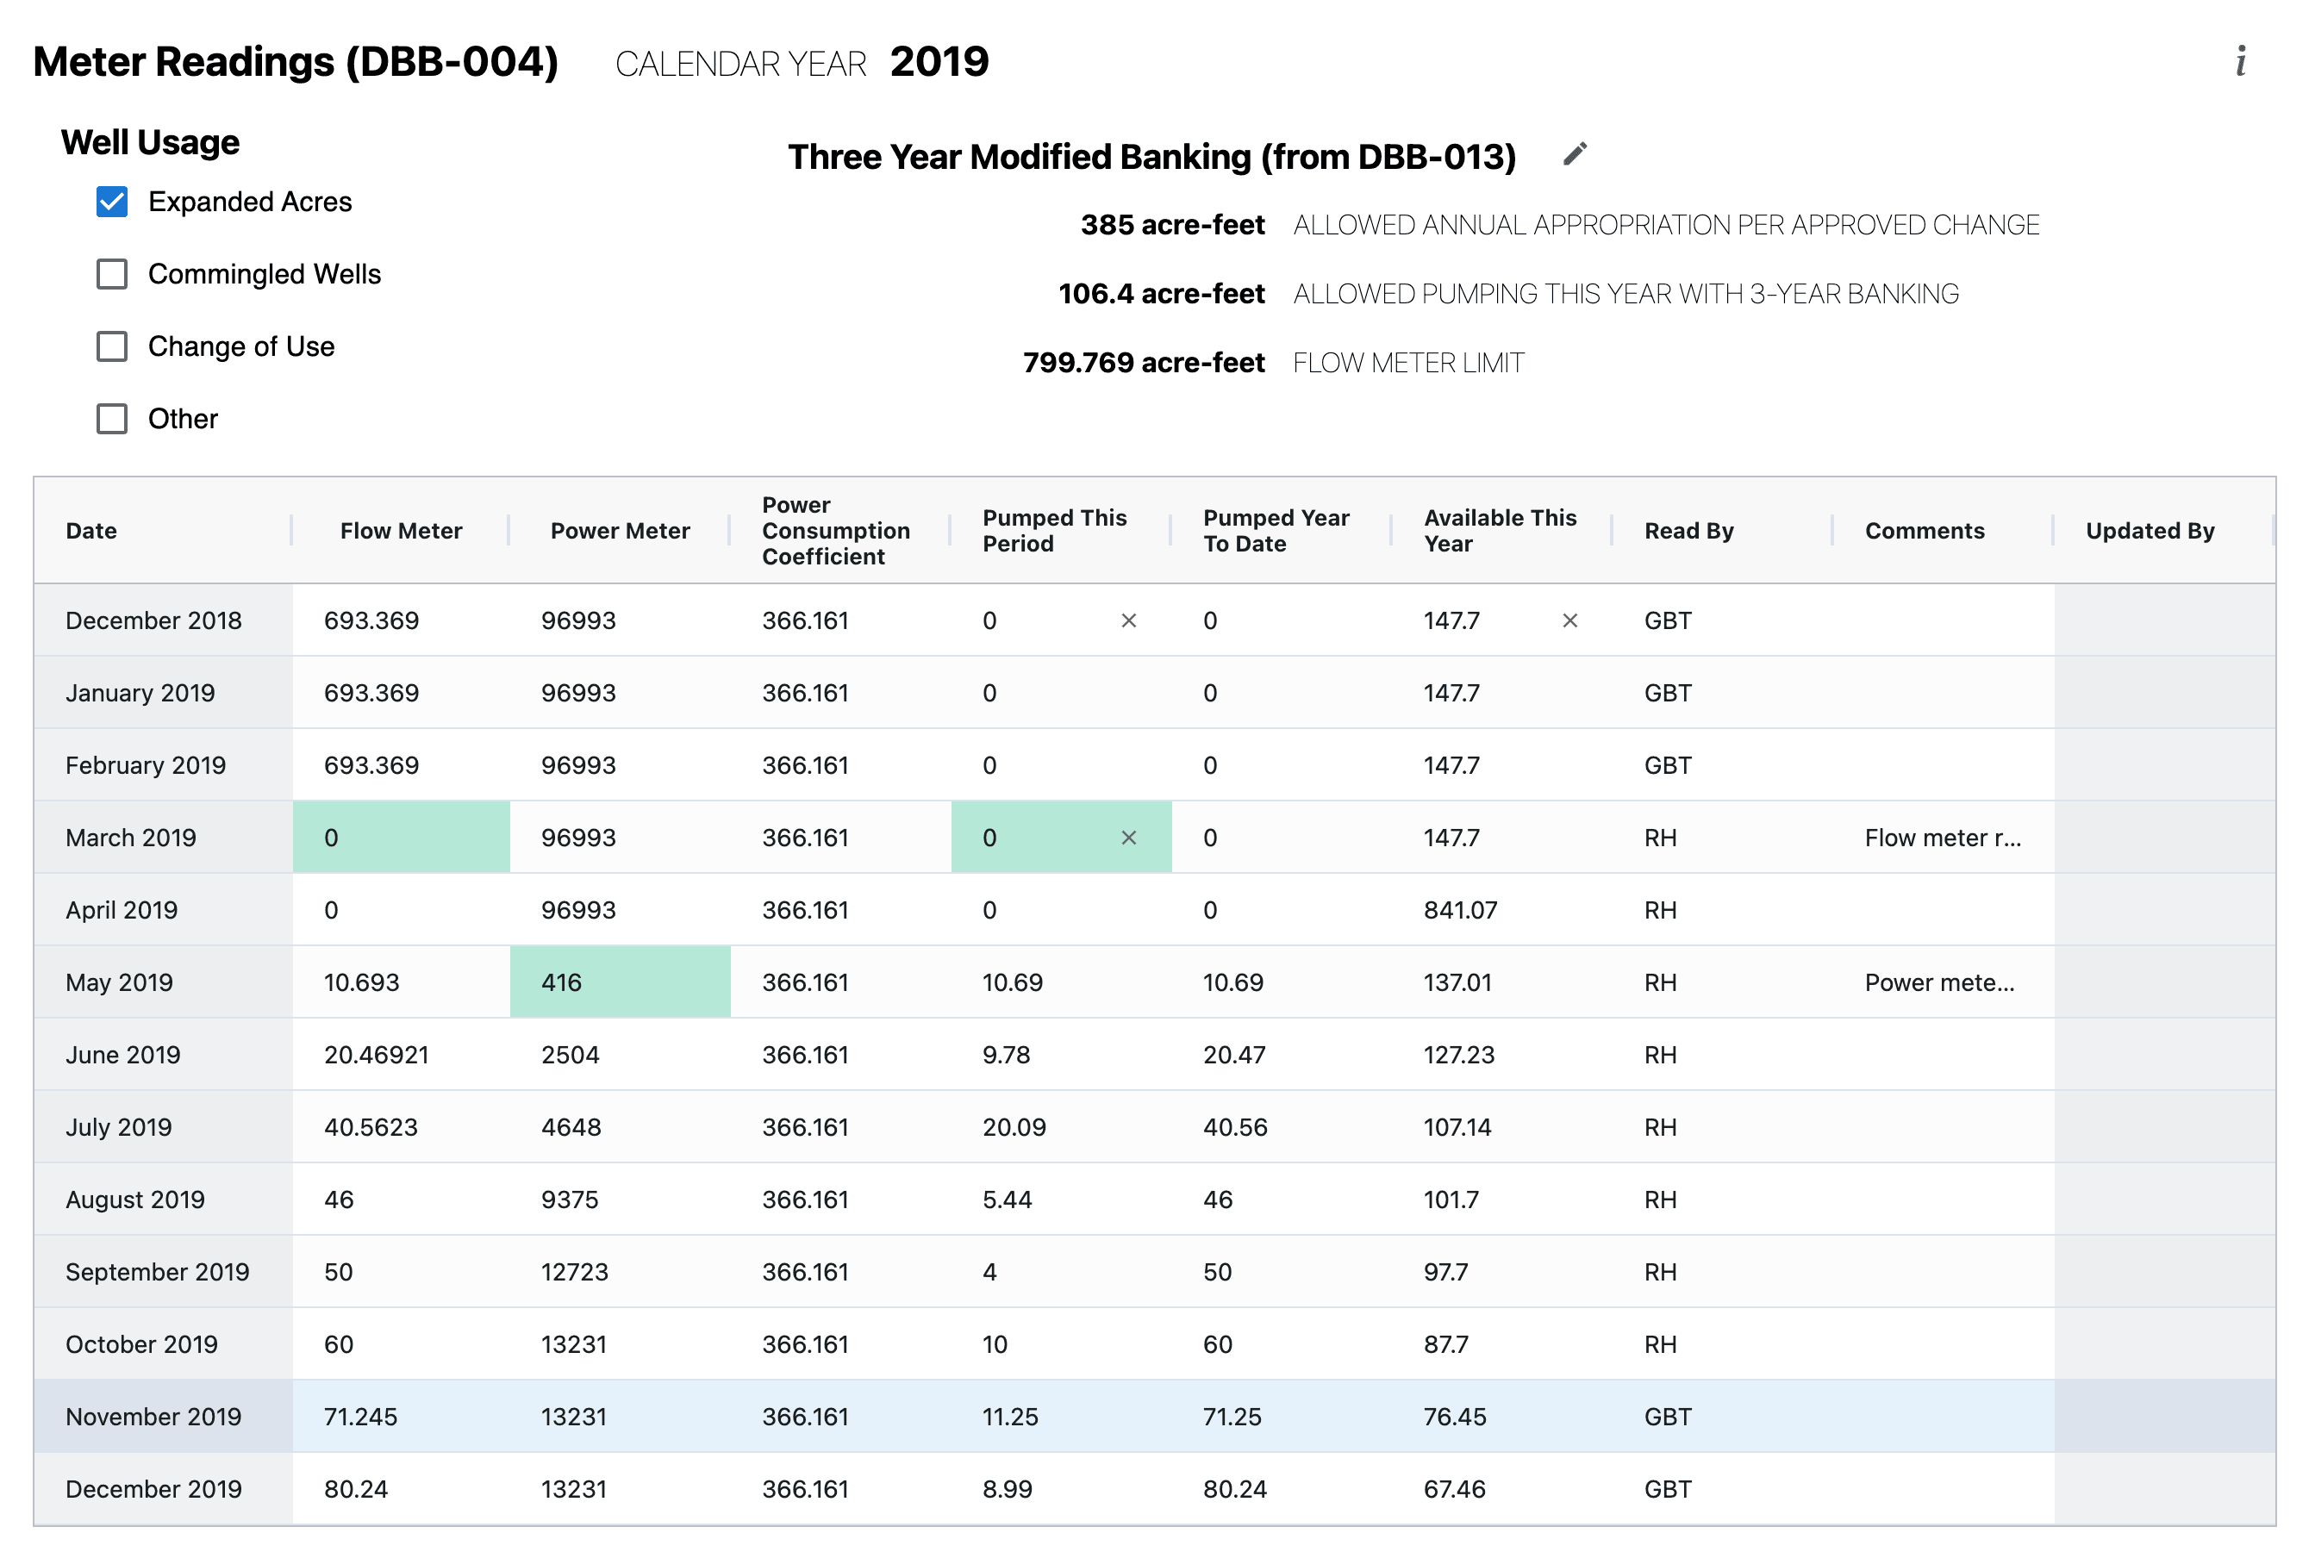Viewport: 2315px width, 1558px height.
Task: Clear December 2018 Pumped This Period value
Action: [x=1129, y=621]
